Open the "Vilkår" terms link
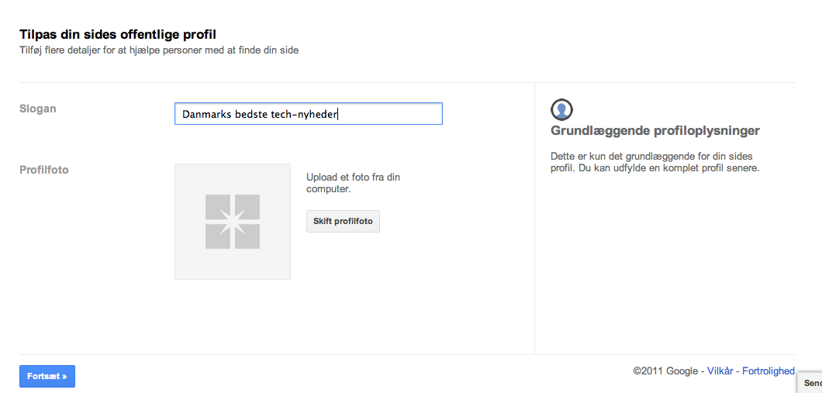The width and height of the screenshot is (822, 393). [720, 371]
